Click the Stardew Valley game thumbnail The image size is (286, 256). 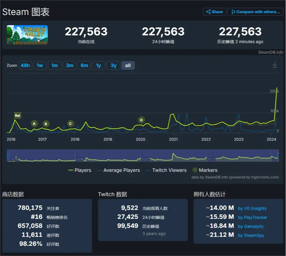tap(27, 35)
